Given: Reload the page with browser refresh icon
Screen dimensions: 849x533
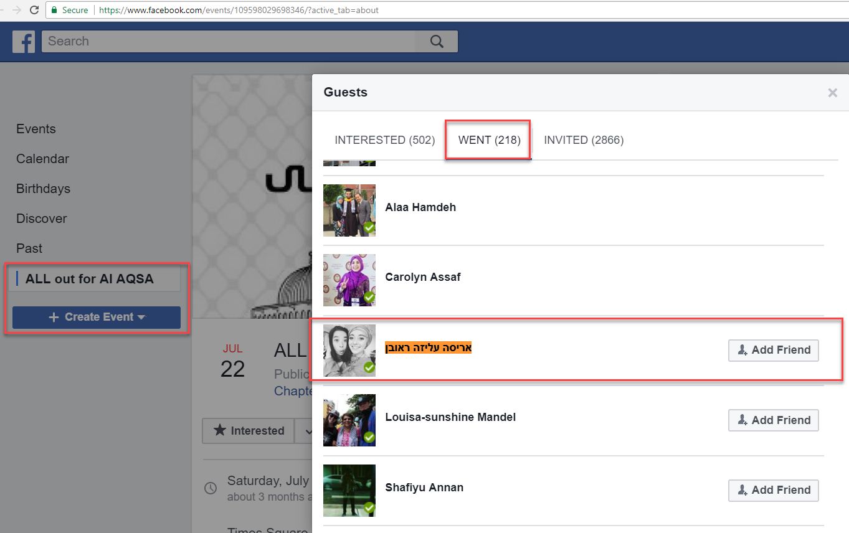Looking at the screenshot, I should 34,10.
